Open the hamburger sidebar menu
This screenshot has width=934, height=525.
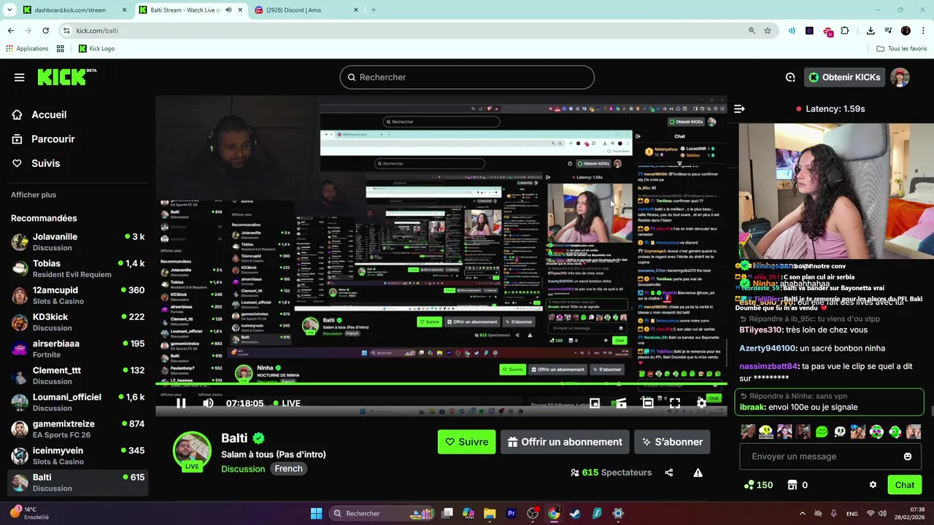pos(20,77)
